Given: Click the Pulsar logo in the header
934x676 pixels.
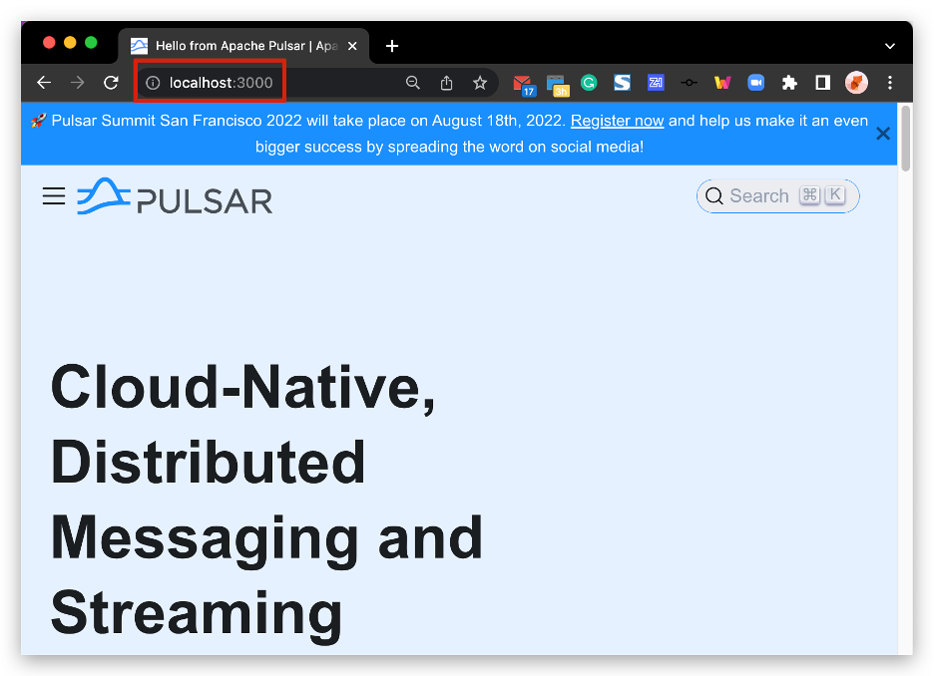Looking at the screenshot, I should click(x=175, y=196).
